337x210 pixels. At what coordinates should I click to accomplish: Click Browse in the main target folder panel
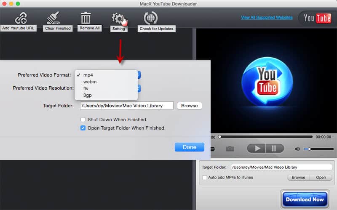298,177
